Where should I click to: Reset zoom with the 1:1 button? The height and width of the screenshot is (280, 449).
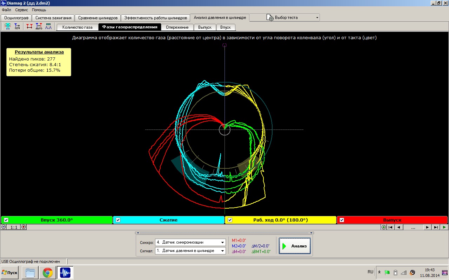pyautogui.click(x=14, y=227)
